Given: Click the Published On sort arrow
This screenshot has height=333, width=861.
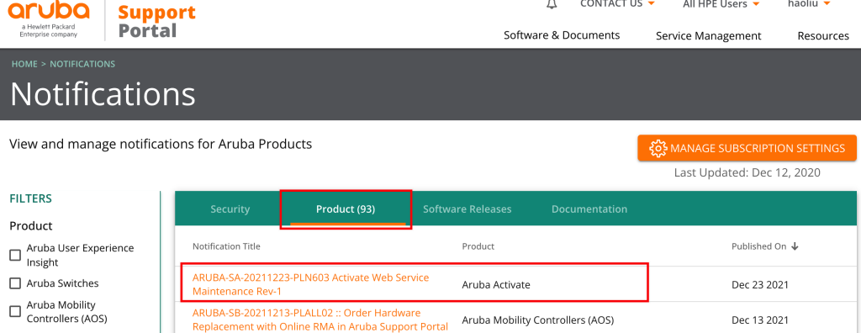Looking at the screenshot, I should click(795, 246).
